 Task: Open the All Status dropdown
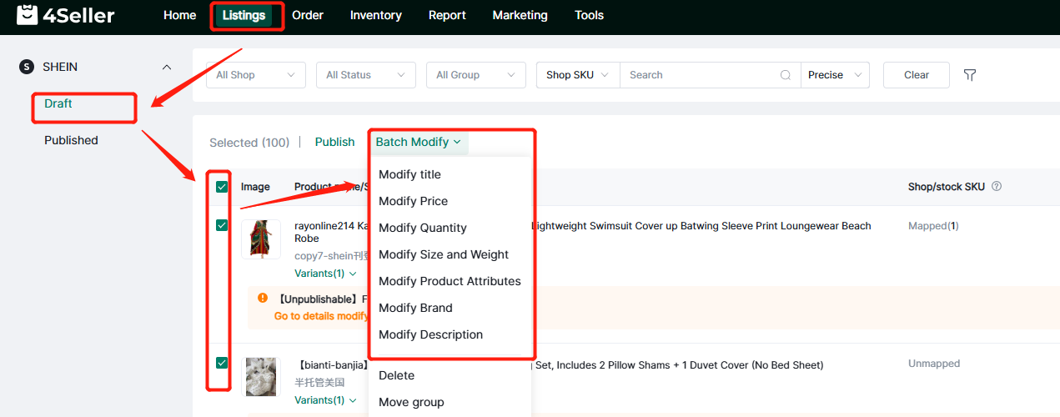click(x=365, y=75)
